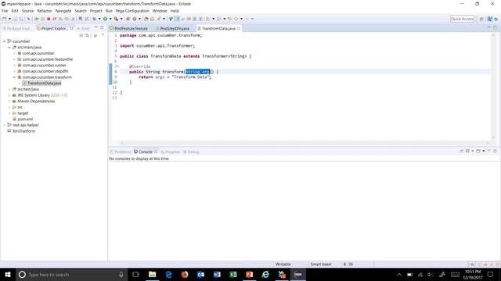The height and width of the screenshot is (281, 501).
Task: Open the Project Explorer view menu arrow
Action: pos(103,35)
